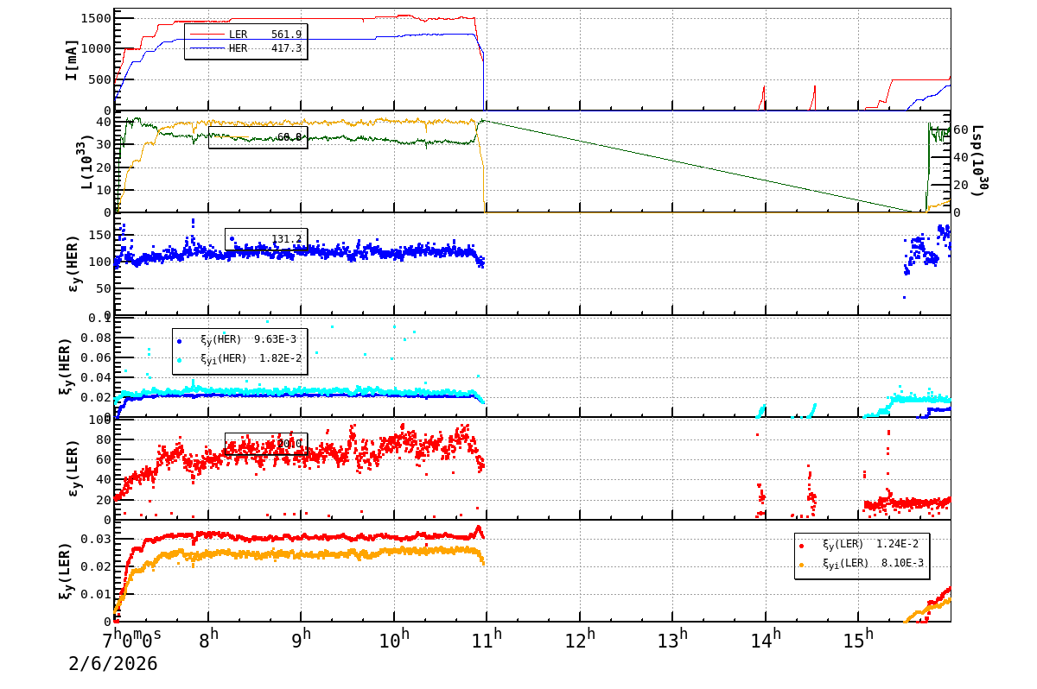Click the 0.08 tick on ξy(HER) axis

(x=95, y=338)
